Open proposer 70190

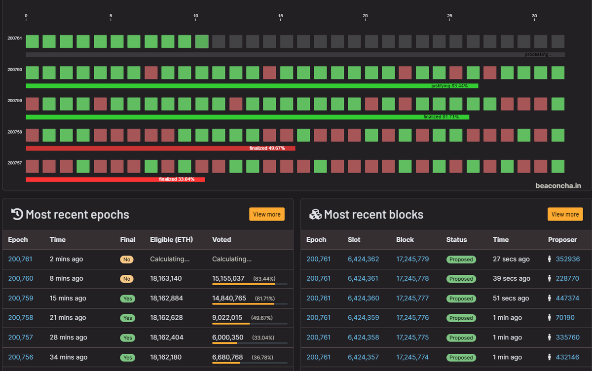[565, 318]
